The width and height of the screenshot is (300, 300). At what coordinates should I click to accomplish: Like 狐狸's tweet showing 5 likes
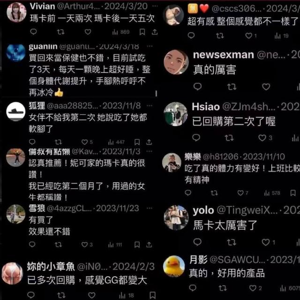[x=87, y=142]
